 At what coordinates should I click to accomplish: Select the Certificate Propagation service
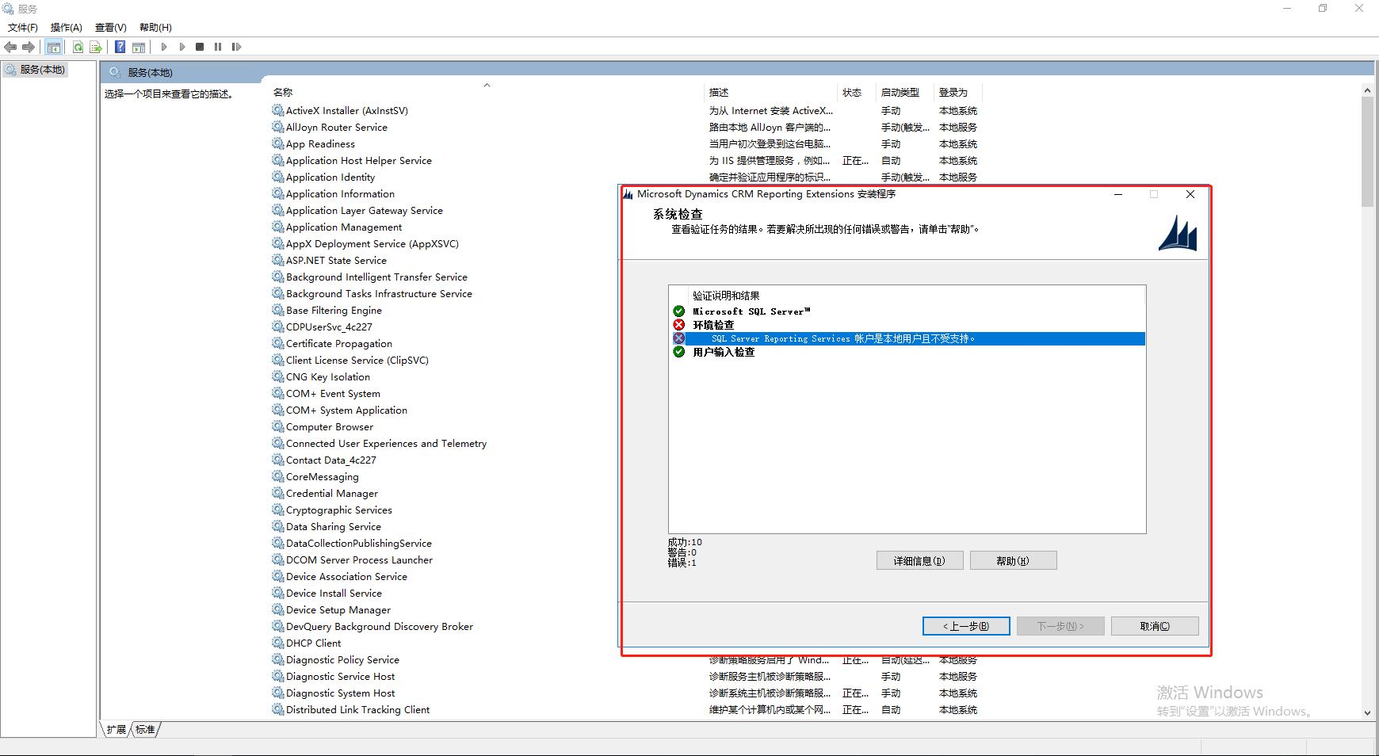[x=339, y=343]
